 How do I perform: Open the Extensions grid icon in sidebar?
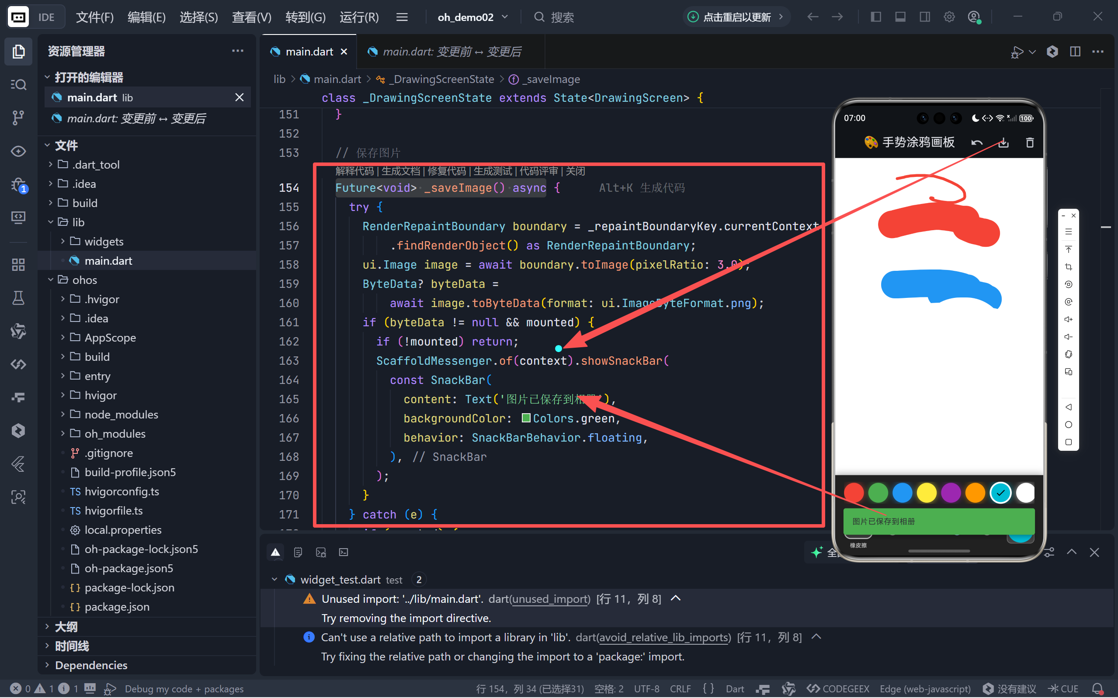[18, 265]
